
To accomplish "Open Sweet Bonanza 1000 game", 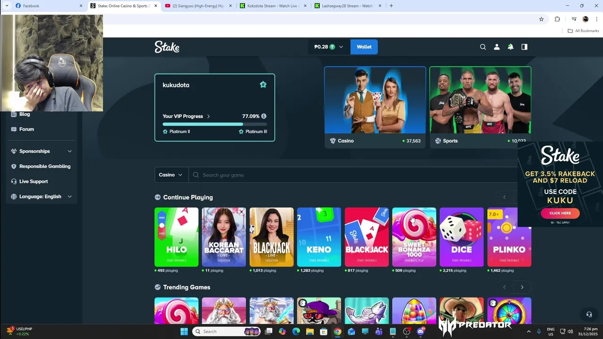I will [x=414, y=237].
